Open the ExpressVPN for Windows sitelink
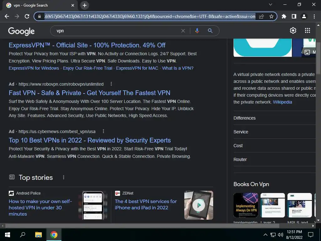The image size is (321, 241). 34,68
